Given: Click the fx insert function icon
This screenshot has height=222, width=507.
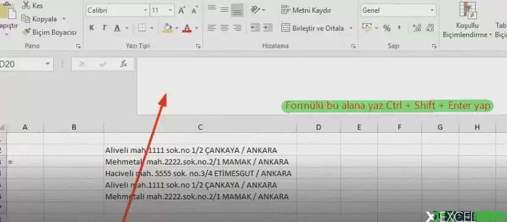Looking at the screenshot, I should click(124, 64).
